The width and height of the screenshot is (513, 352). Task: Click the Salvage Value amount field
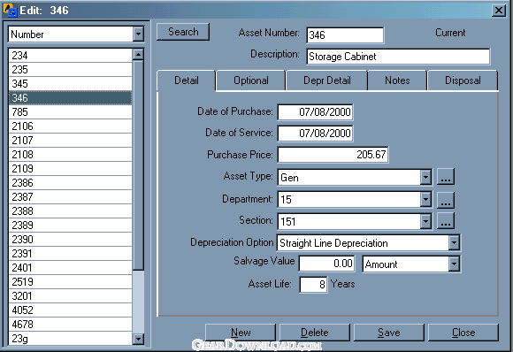327,264
